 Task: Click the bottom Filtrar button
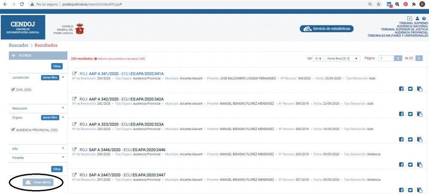click(57, 169)
